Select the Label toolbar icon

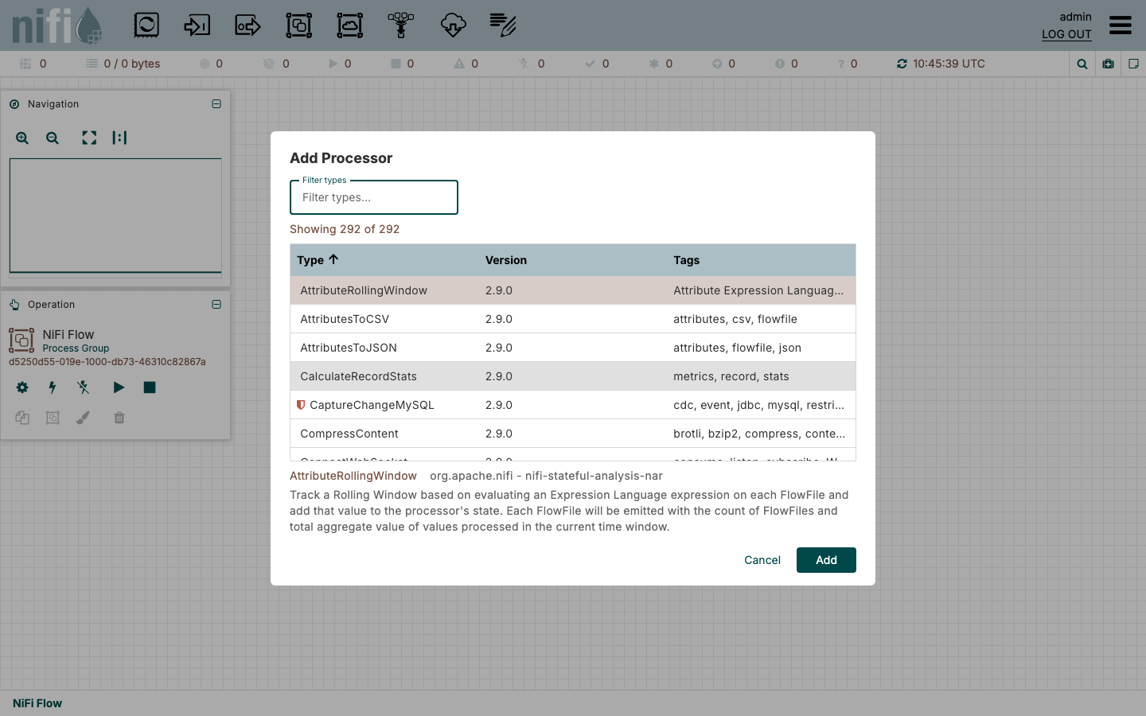click(x=503, y=25)
